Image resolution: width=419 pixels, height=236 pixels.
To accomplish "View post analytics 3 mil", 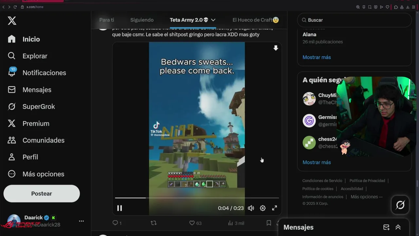I will (236, 223).
